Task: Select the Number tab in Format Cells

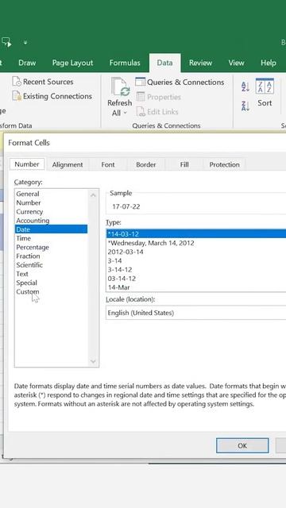Action: coord(27,164)
